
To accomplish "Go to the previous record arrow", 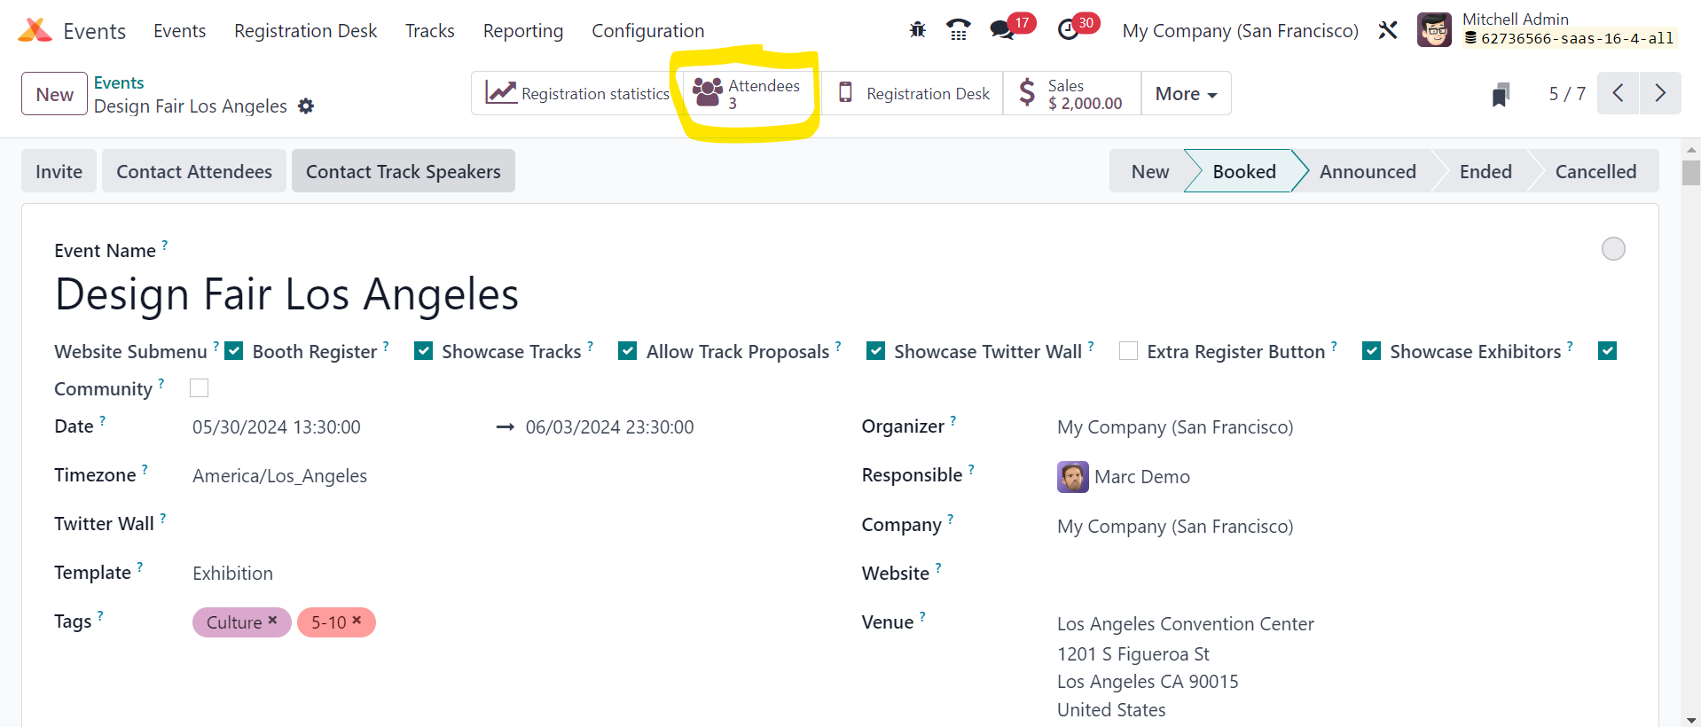I will 1619,93.
